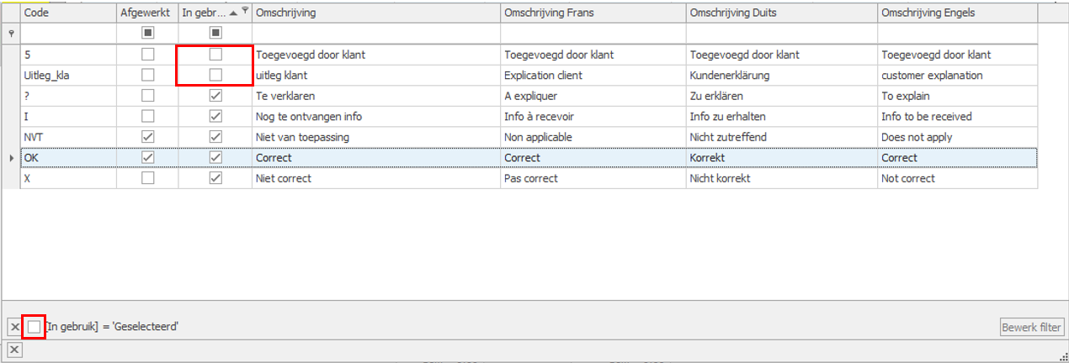The image size is (1069, 363).
Task: Click the filter row pin icon
Action: pos(10,33)
